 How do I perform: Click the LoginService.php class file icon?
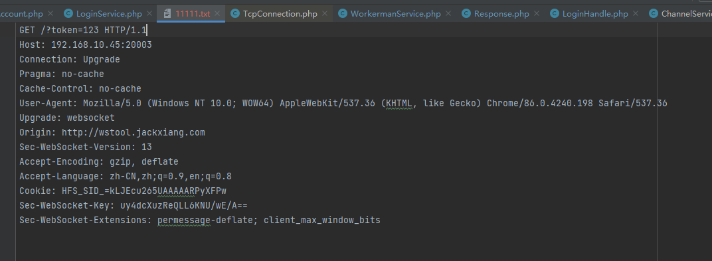pyautogui.click(x=68, y=14)
